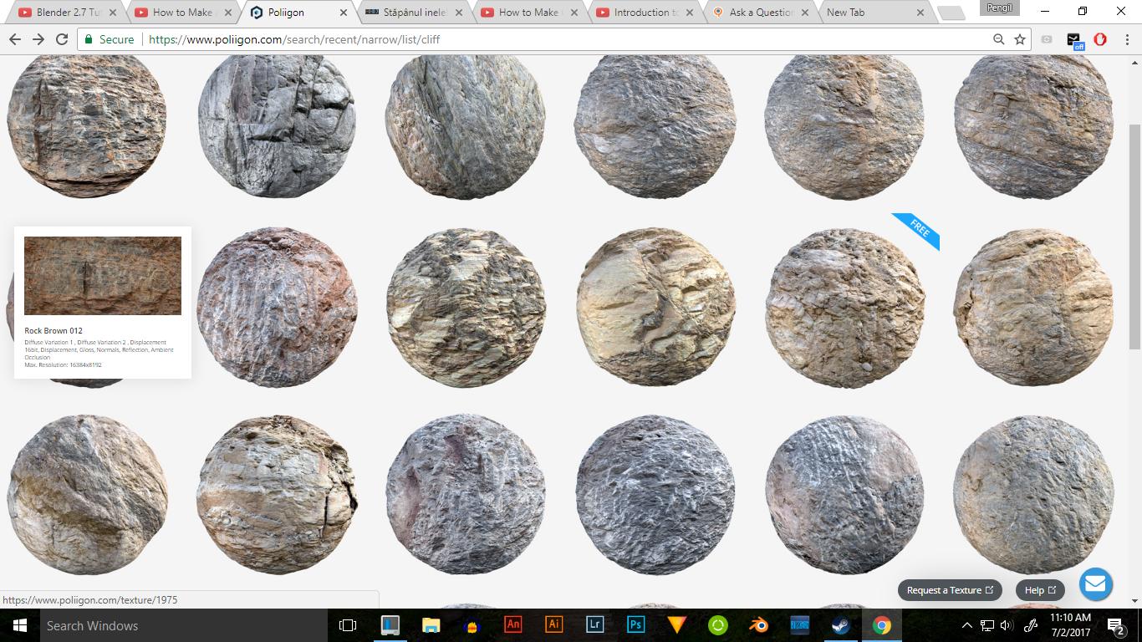1142x642 pixels.
Task: Open the rock sphere with the FREE ribbon
Action: pos(844,308)
